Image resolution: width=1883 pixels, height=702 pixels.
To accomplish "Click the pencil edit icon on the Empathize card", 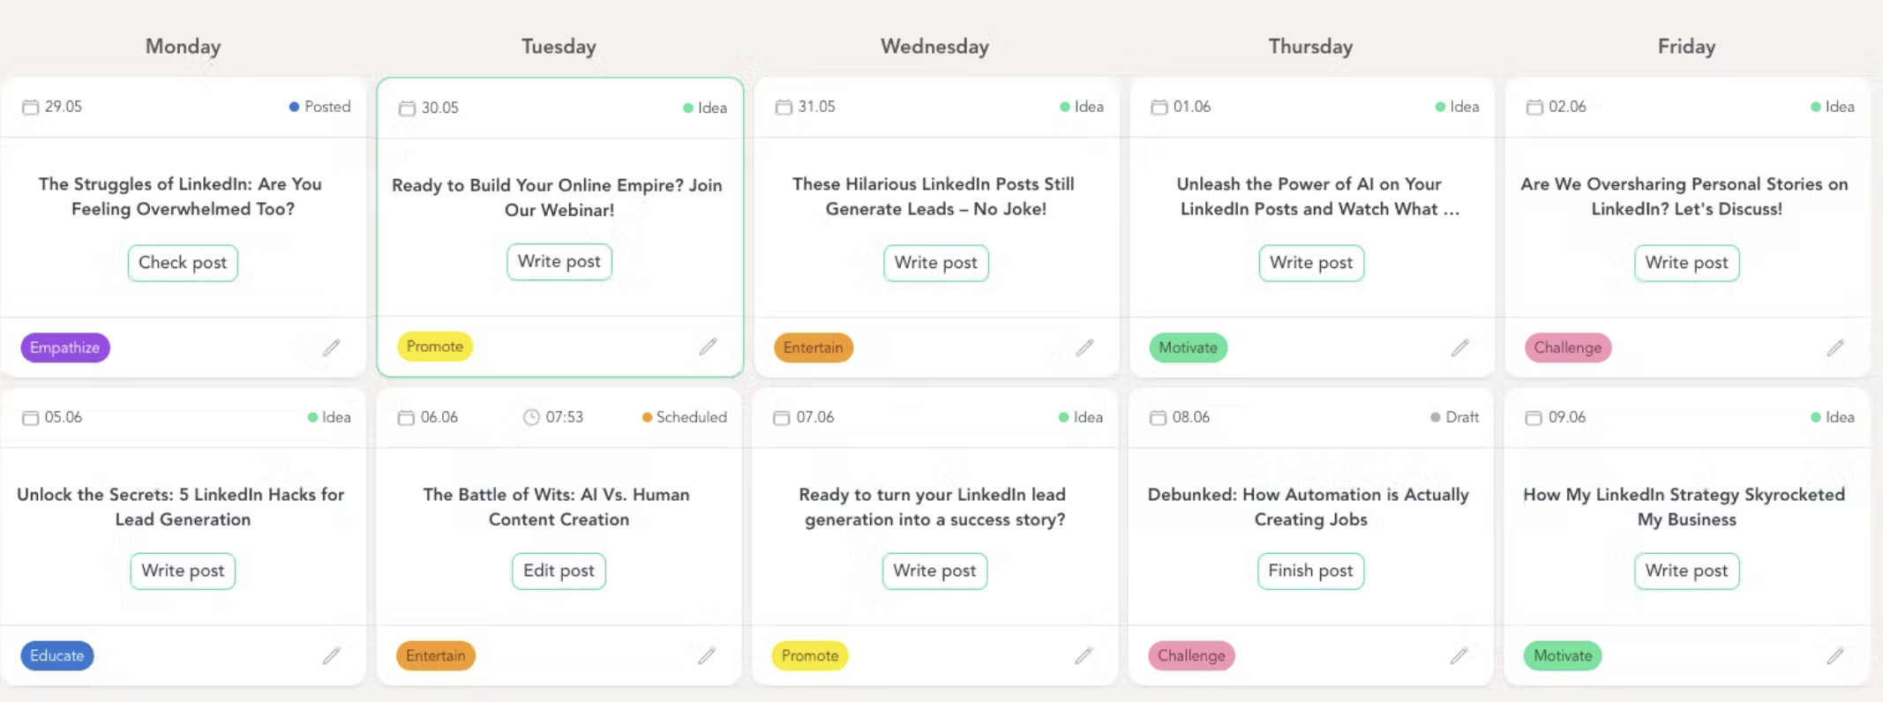I will (331, 347).
